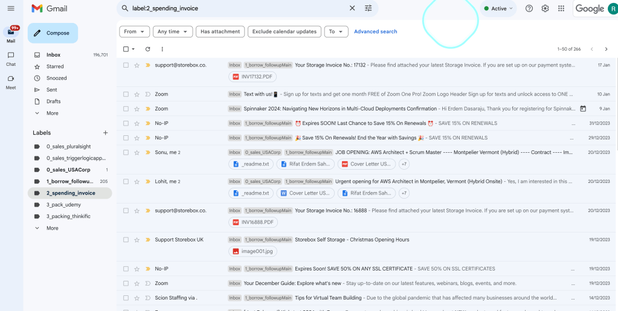Open the From filter dropdown
Screen dimensions: 618x311
coord(134,31)
